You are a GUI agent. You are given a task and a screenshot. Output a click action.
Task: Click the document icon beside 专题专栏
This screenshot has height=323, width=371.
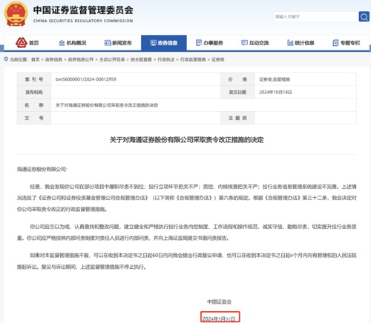pos(335,43)
